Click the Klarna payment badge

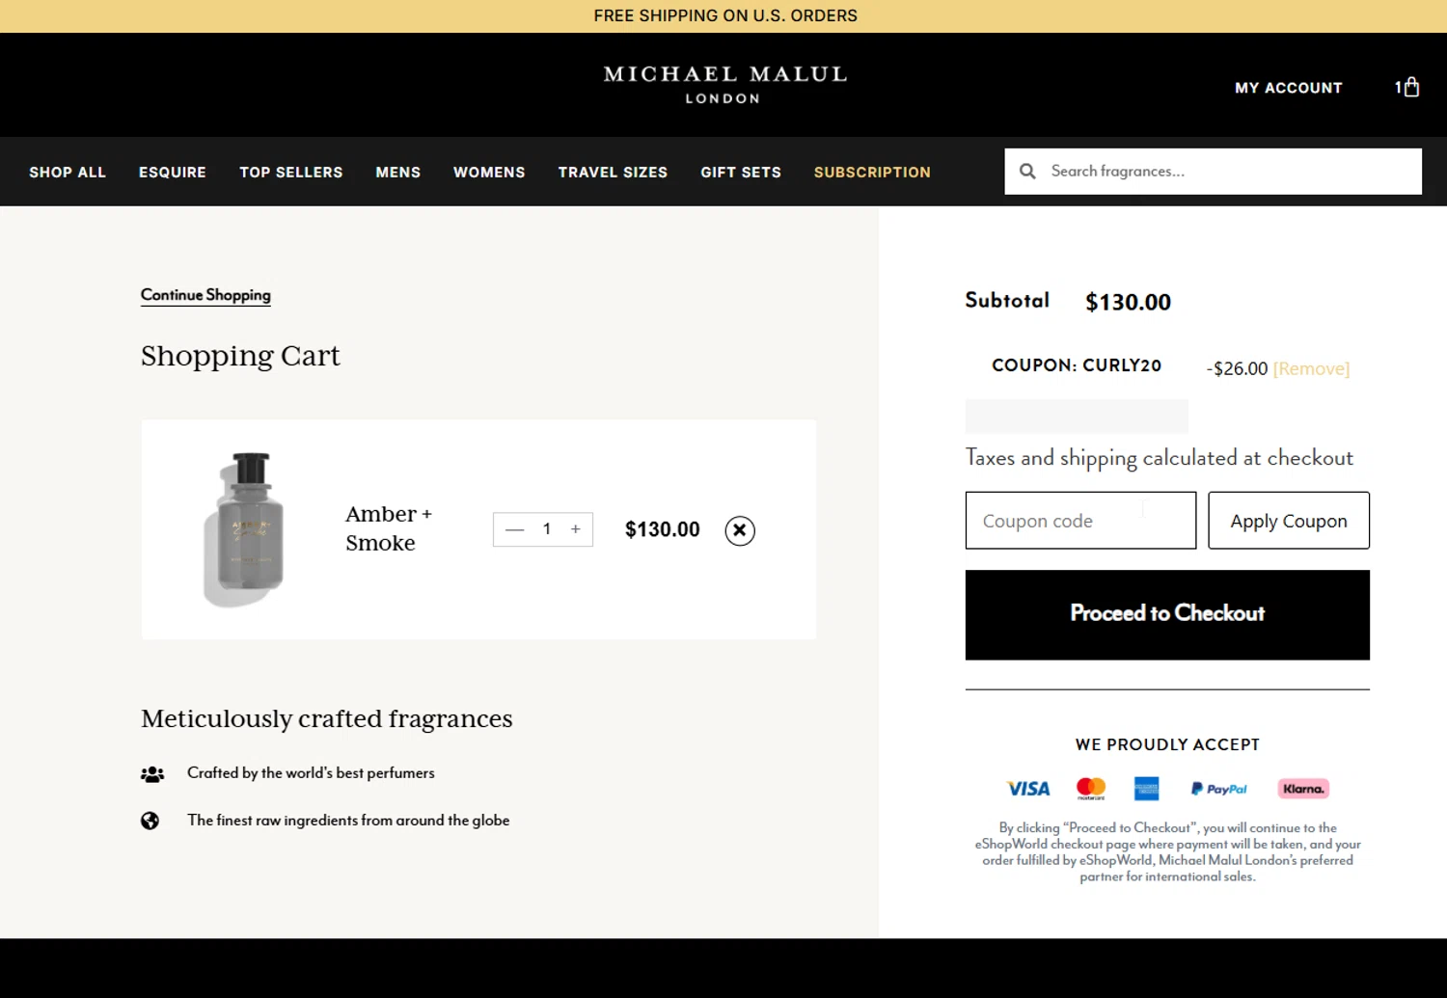(1303, 789)
